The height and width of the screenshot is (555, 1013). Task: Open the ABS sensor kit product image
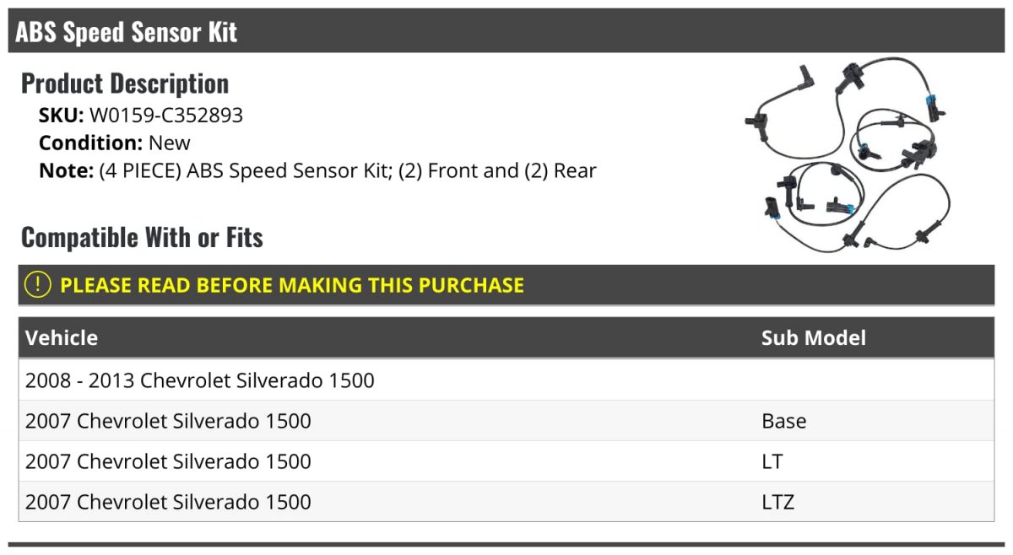click(859, 154)
